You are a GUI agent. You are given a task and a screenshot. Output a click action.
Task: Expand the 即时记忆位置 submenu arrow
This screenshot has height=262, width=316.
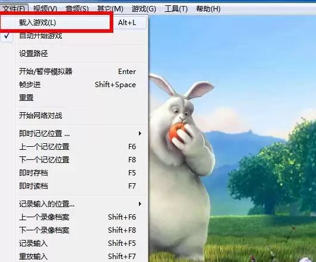tap(140, 133)
